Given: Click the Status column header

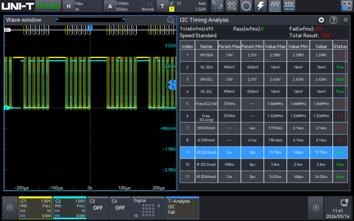Looking at the screenshot, I should (x=340, y=46).
